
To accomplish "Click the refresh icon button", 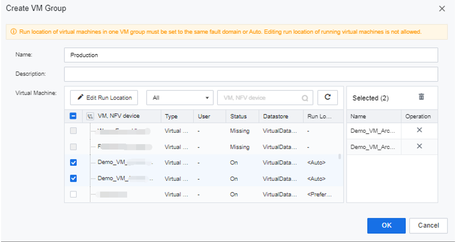I will click(328, 98).
